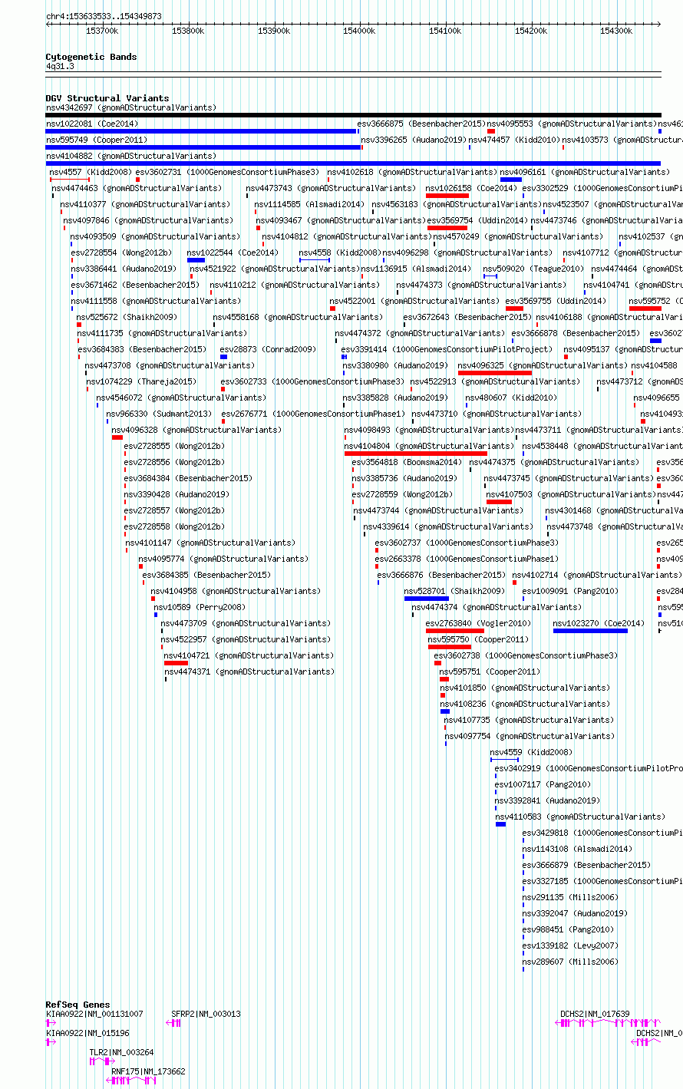The height and width of the screenshot is (1089, 683).
Task: Click KIAA0922|NM_001131007 gene label
Action: coord(94,1014)
